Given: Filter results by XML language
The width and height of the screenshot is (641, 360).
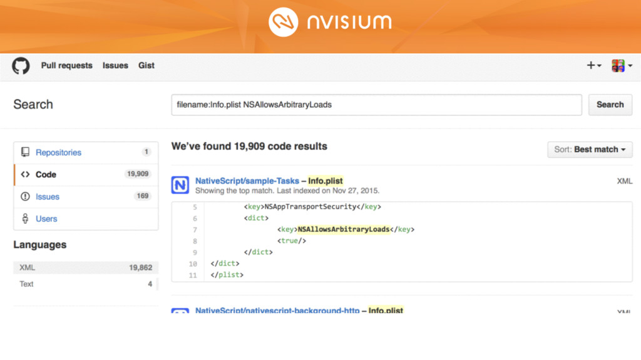Looking at the screenshot, I should pos(86,267).
